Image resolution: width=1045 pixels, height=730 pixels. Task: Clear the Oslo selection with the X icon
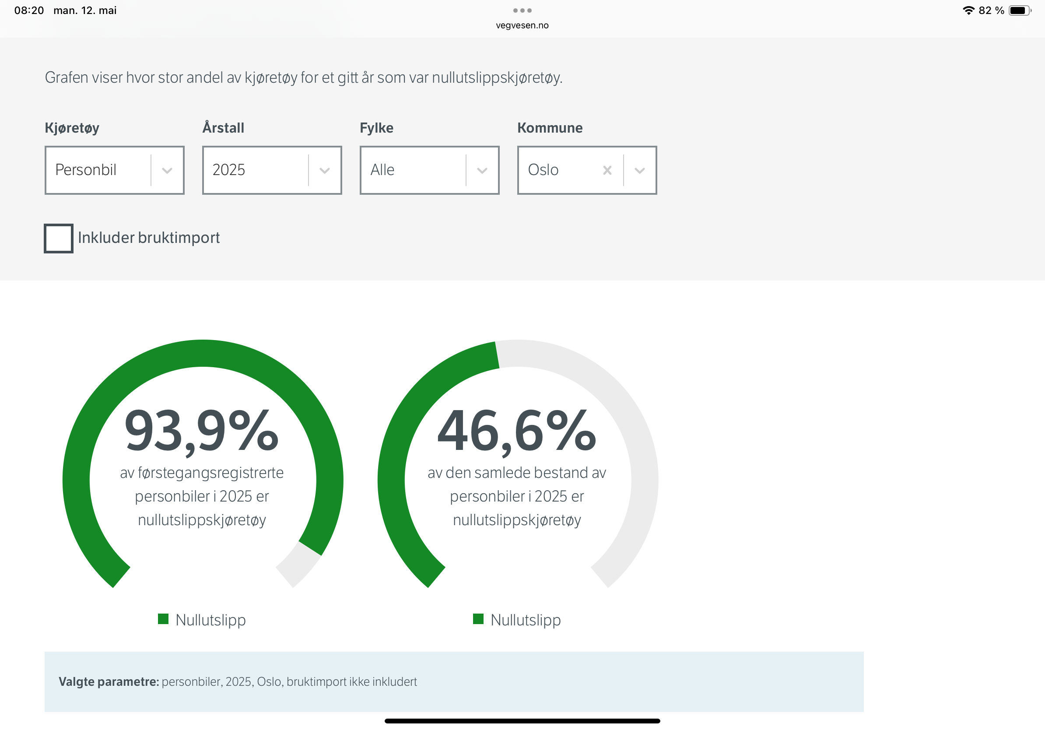click(607, 170)
